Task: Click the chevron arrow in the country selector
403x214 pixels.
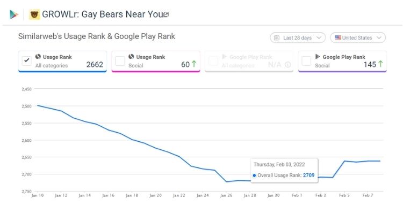Action: (x=379, y=38)
